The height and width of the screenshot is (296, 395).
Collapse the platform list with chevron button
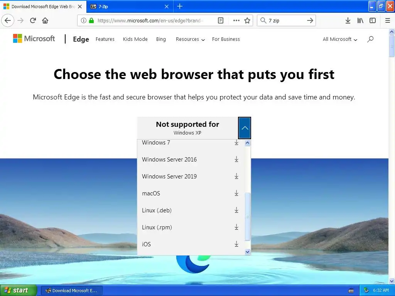(244, 128)
